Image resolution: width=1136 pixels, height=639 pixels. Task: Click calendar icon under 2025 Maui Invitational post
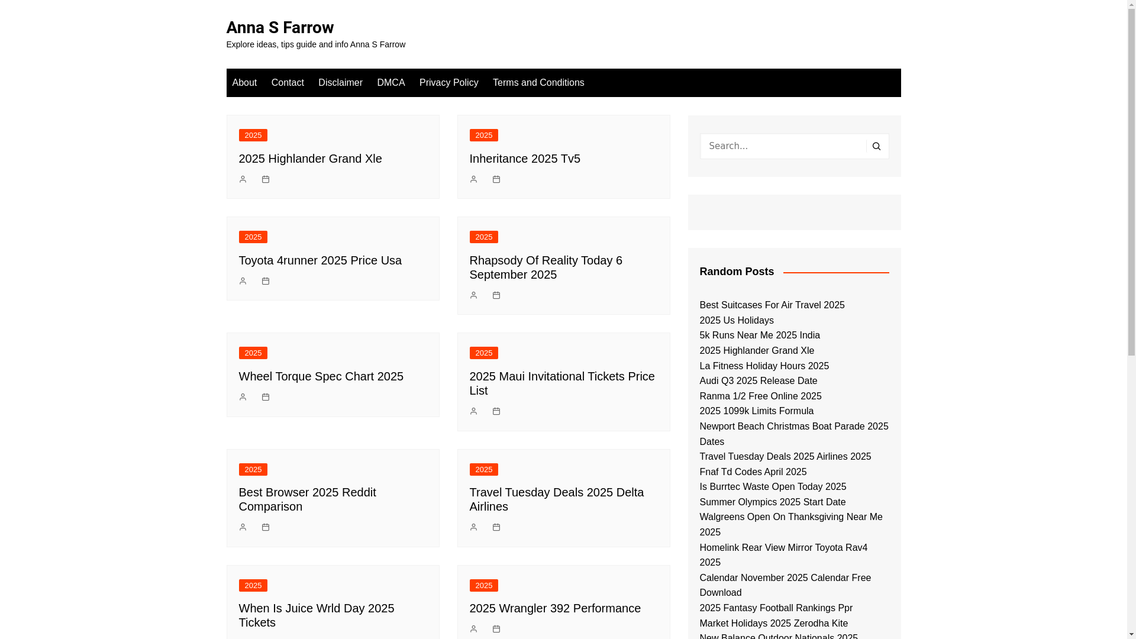496,411
